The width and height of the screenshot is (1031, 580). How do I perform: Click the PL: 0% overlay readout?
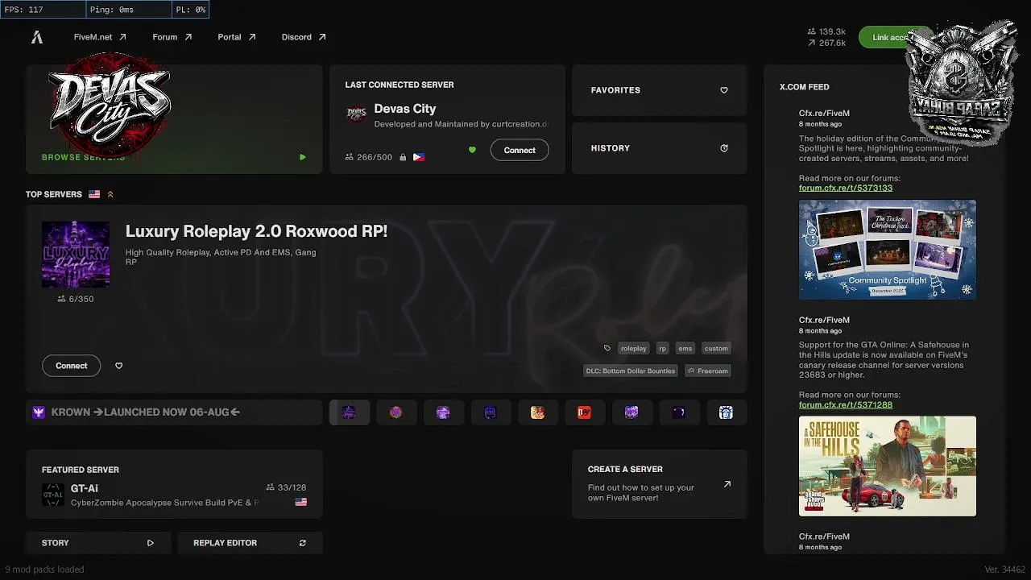tap(190, 10)
